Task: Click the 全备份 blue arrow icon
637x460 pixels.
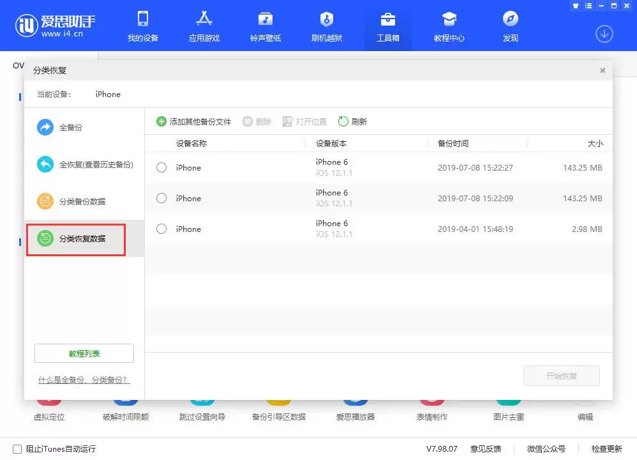Action: click(45, 127)
